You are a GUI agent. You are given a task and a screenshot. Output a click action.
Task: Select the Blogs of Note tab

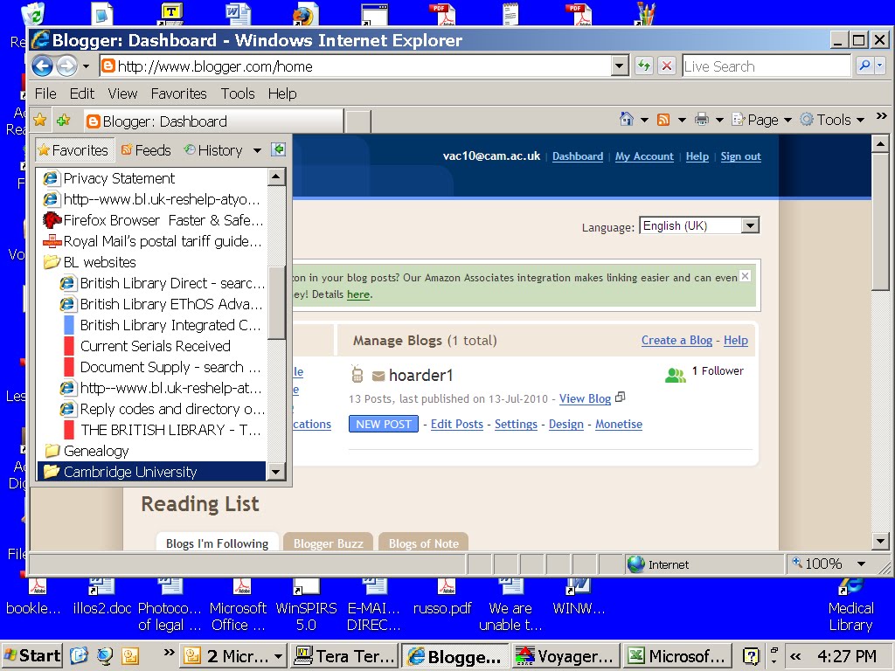424,543
